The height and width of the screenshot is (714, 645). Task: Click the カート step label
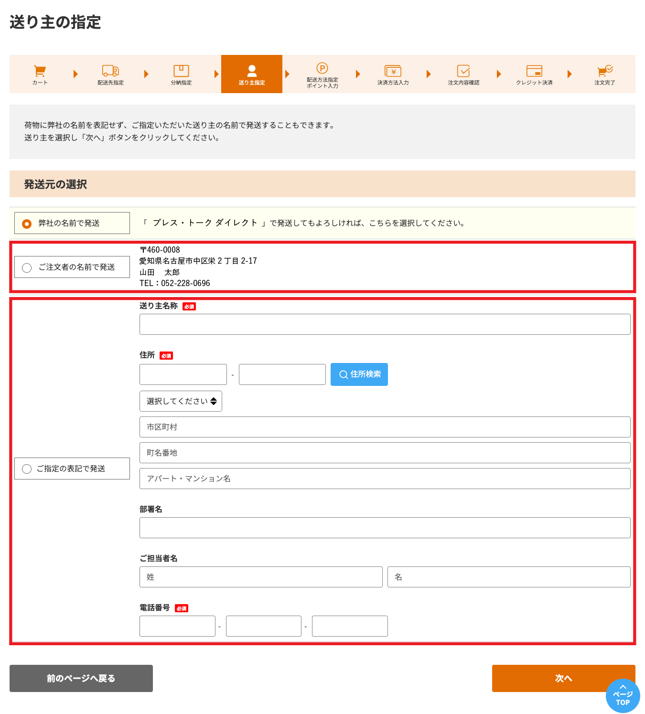[x=40, y=83]
